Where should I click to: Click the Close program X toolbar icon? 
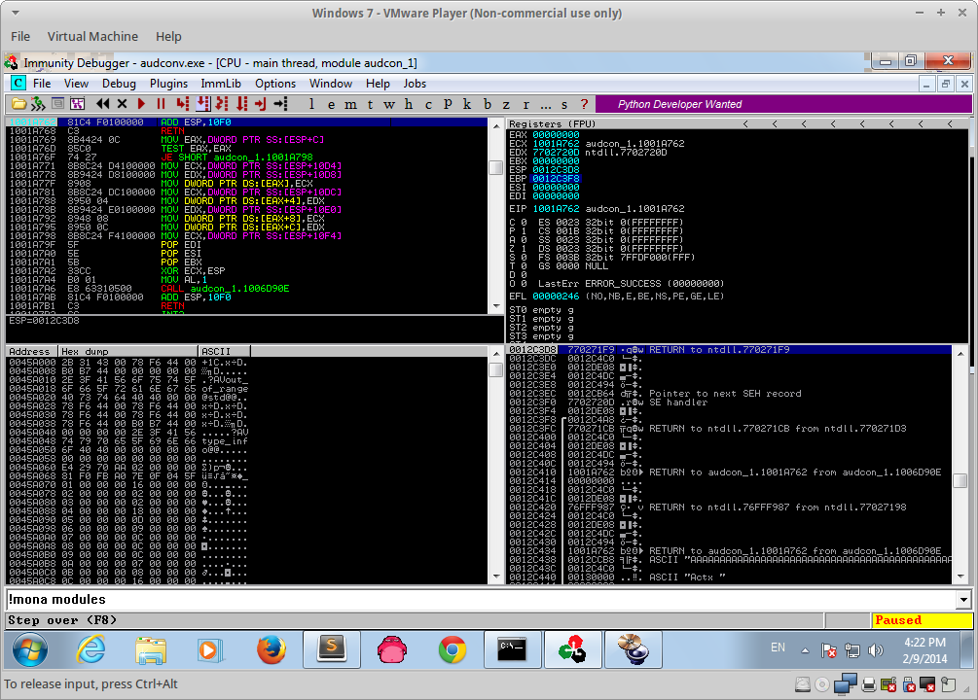coord(122,104)
